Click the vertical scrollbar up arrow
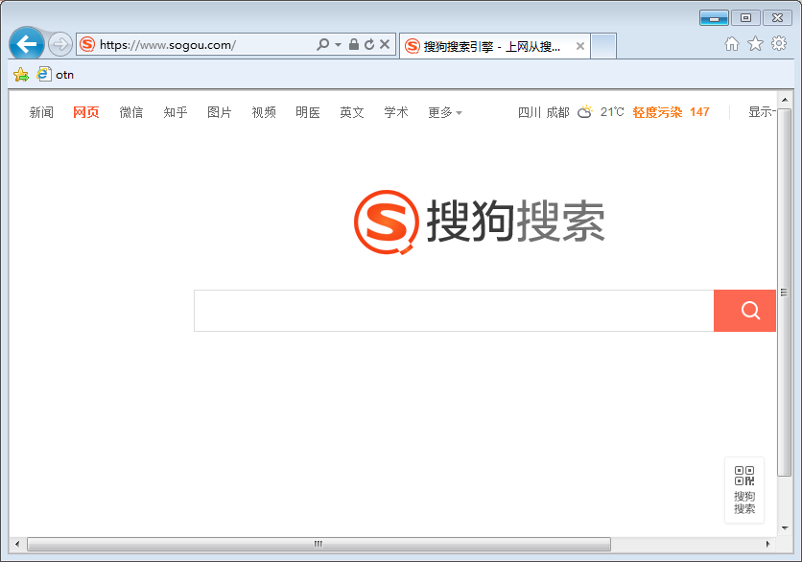 [x=785, y=99]
